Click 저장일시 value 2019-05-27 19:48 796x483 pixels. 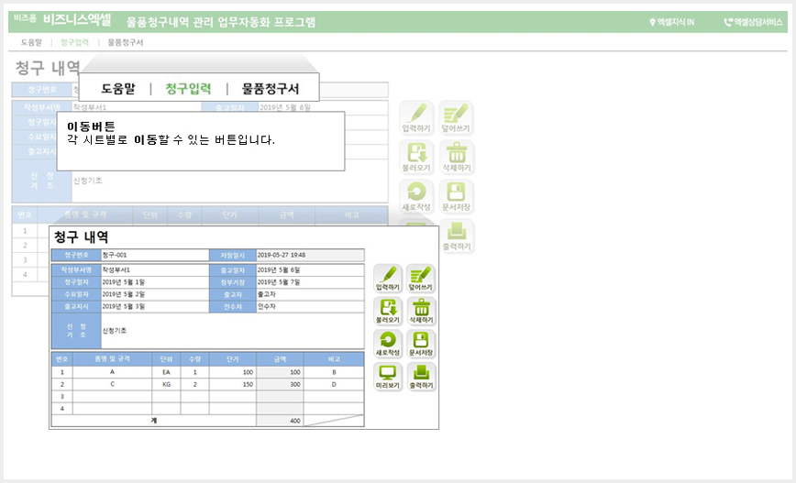tap(310, 255)
